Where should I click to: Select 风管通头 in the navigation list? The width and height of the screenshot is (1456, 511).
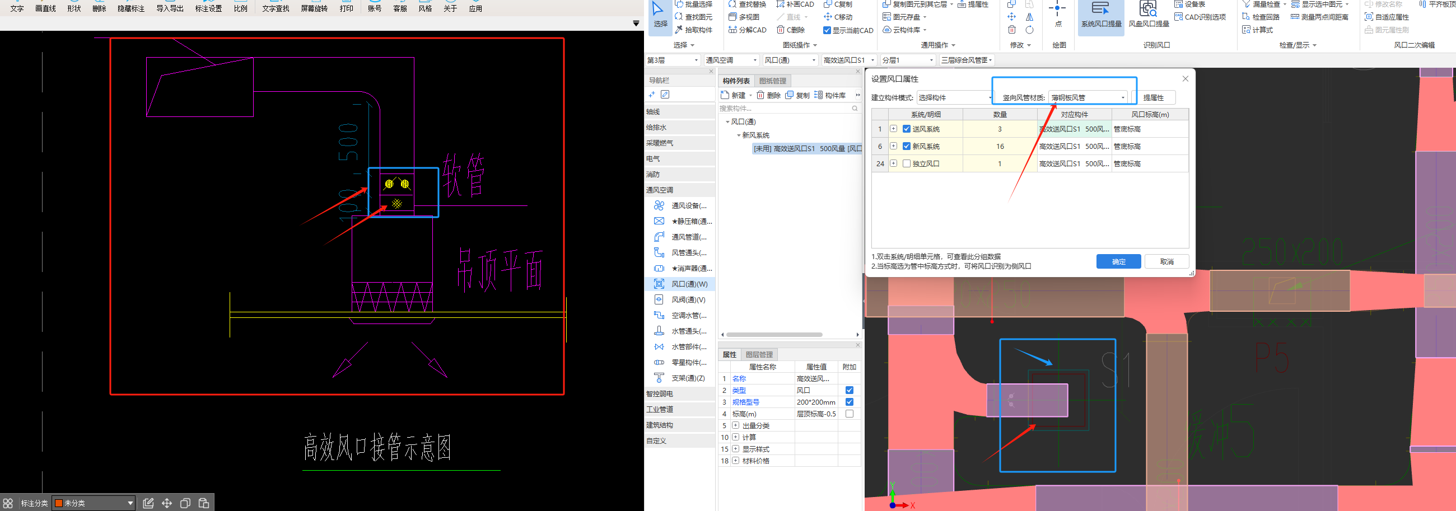coord(682,252)
